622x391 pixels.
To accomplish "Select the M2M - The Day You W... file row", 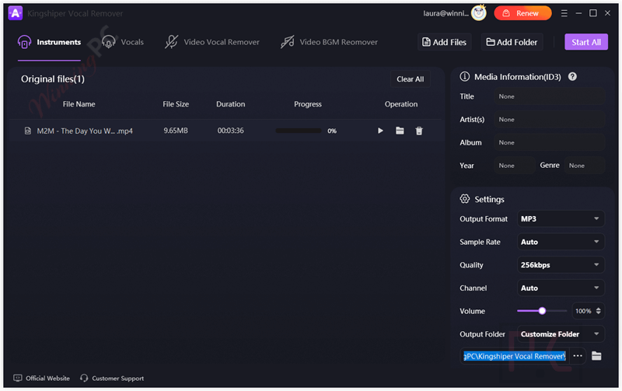I will click(x=225, y=131).
